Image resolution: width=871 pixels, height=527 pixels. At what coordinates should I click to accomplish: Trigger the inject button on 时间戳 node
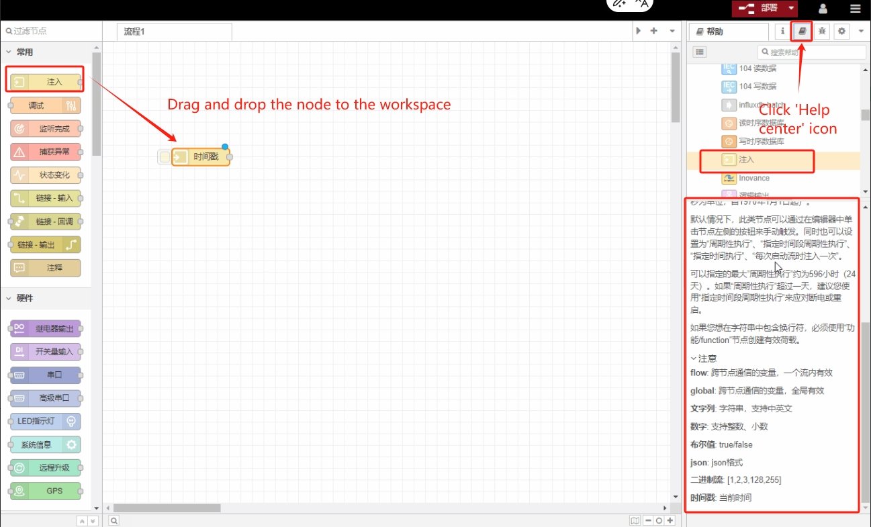pos(165,157)
